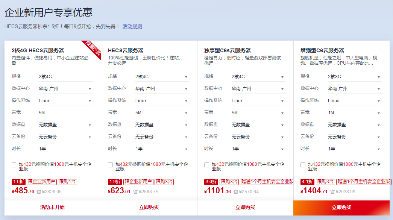Click 立即购买 under HECS云服务器 card
393x220 pixels.
click(x=149, y=208)
